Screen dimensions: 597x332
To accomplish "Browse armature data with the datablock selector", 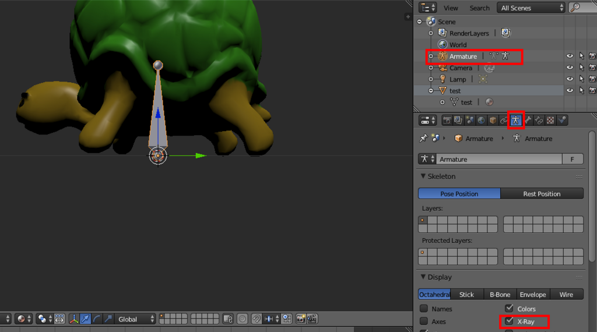I will (x=427, y=159).
